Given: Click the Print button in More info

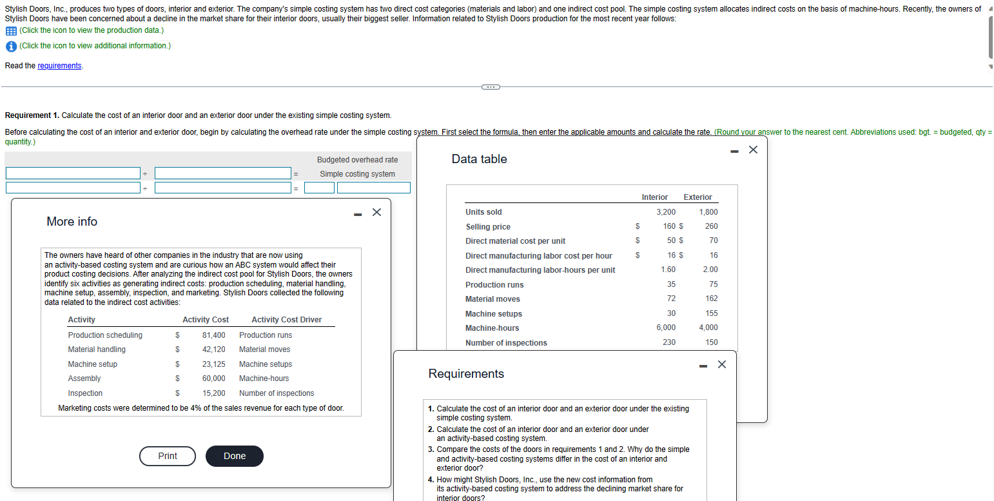Looking at the screenshot, I should [168, 456].
